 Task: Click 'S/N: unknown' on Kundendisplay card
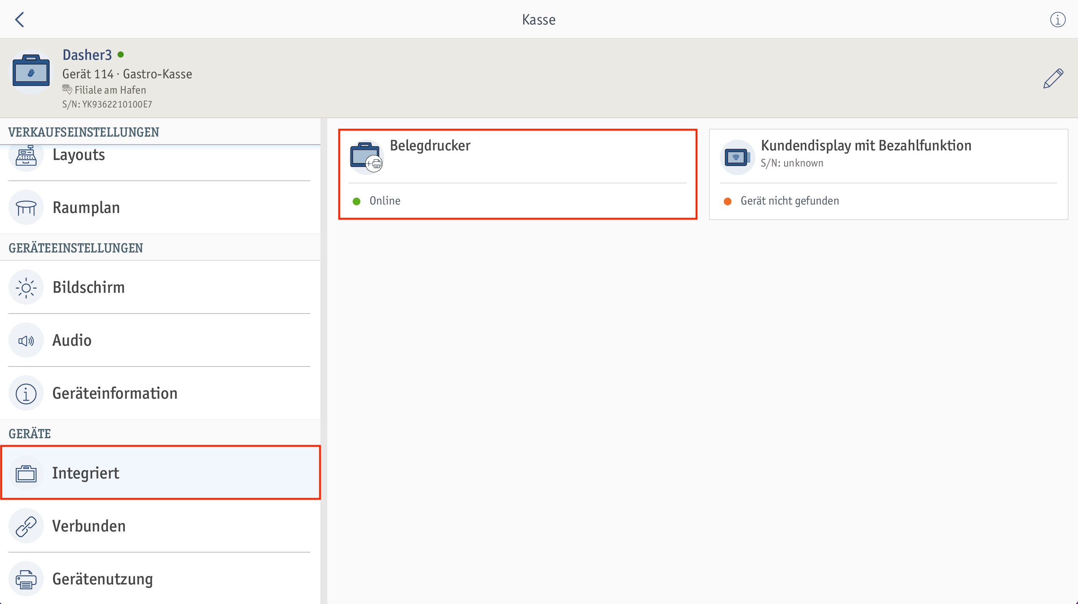pos(792,163)
